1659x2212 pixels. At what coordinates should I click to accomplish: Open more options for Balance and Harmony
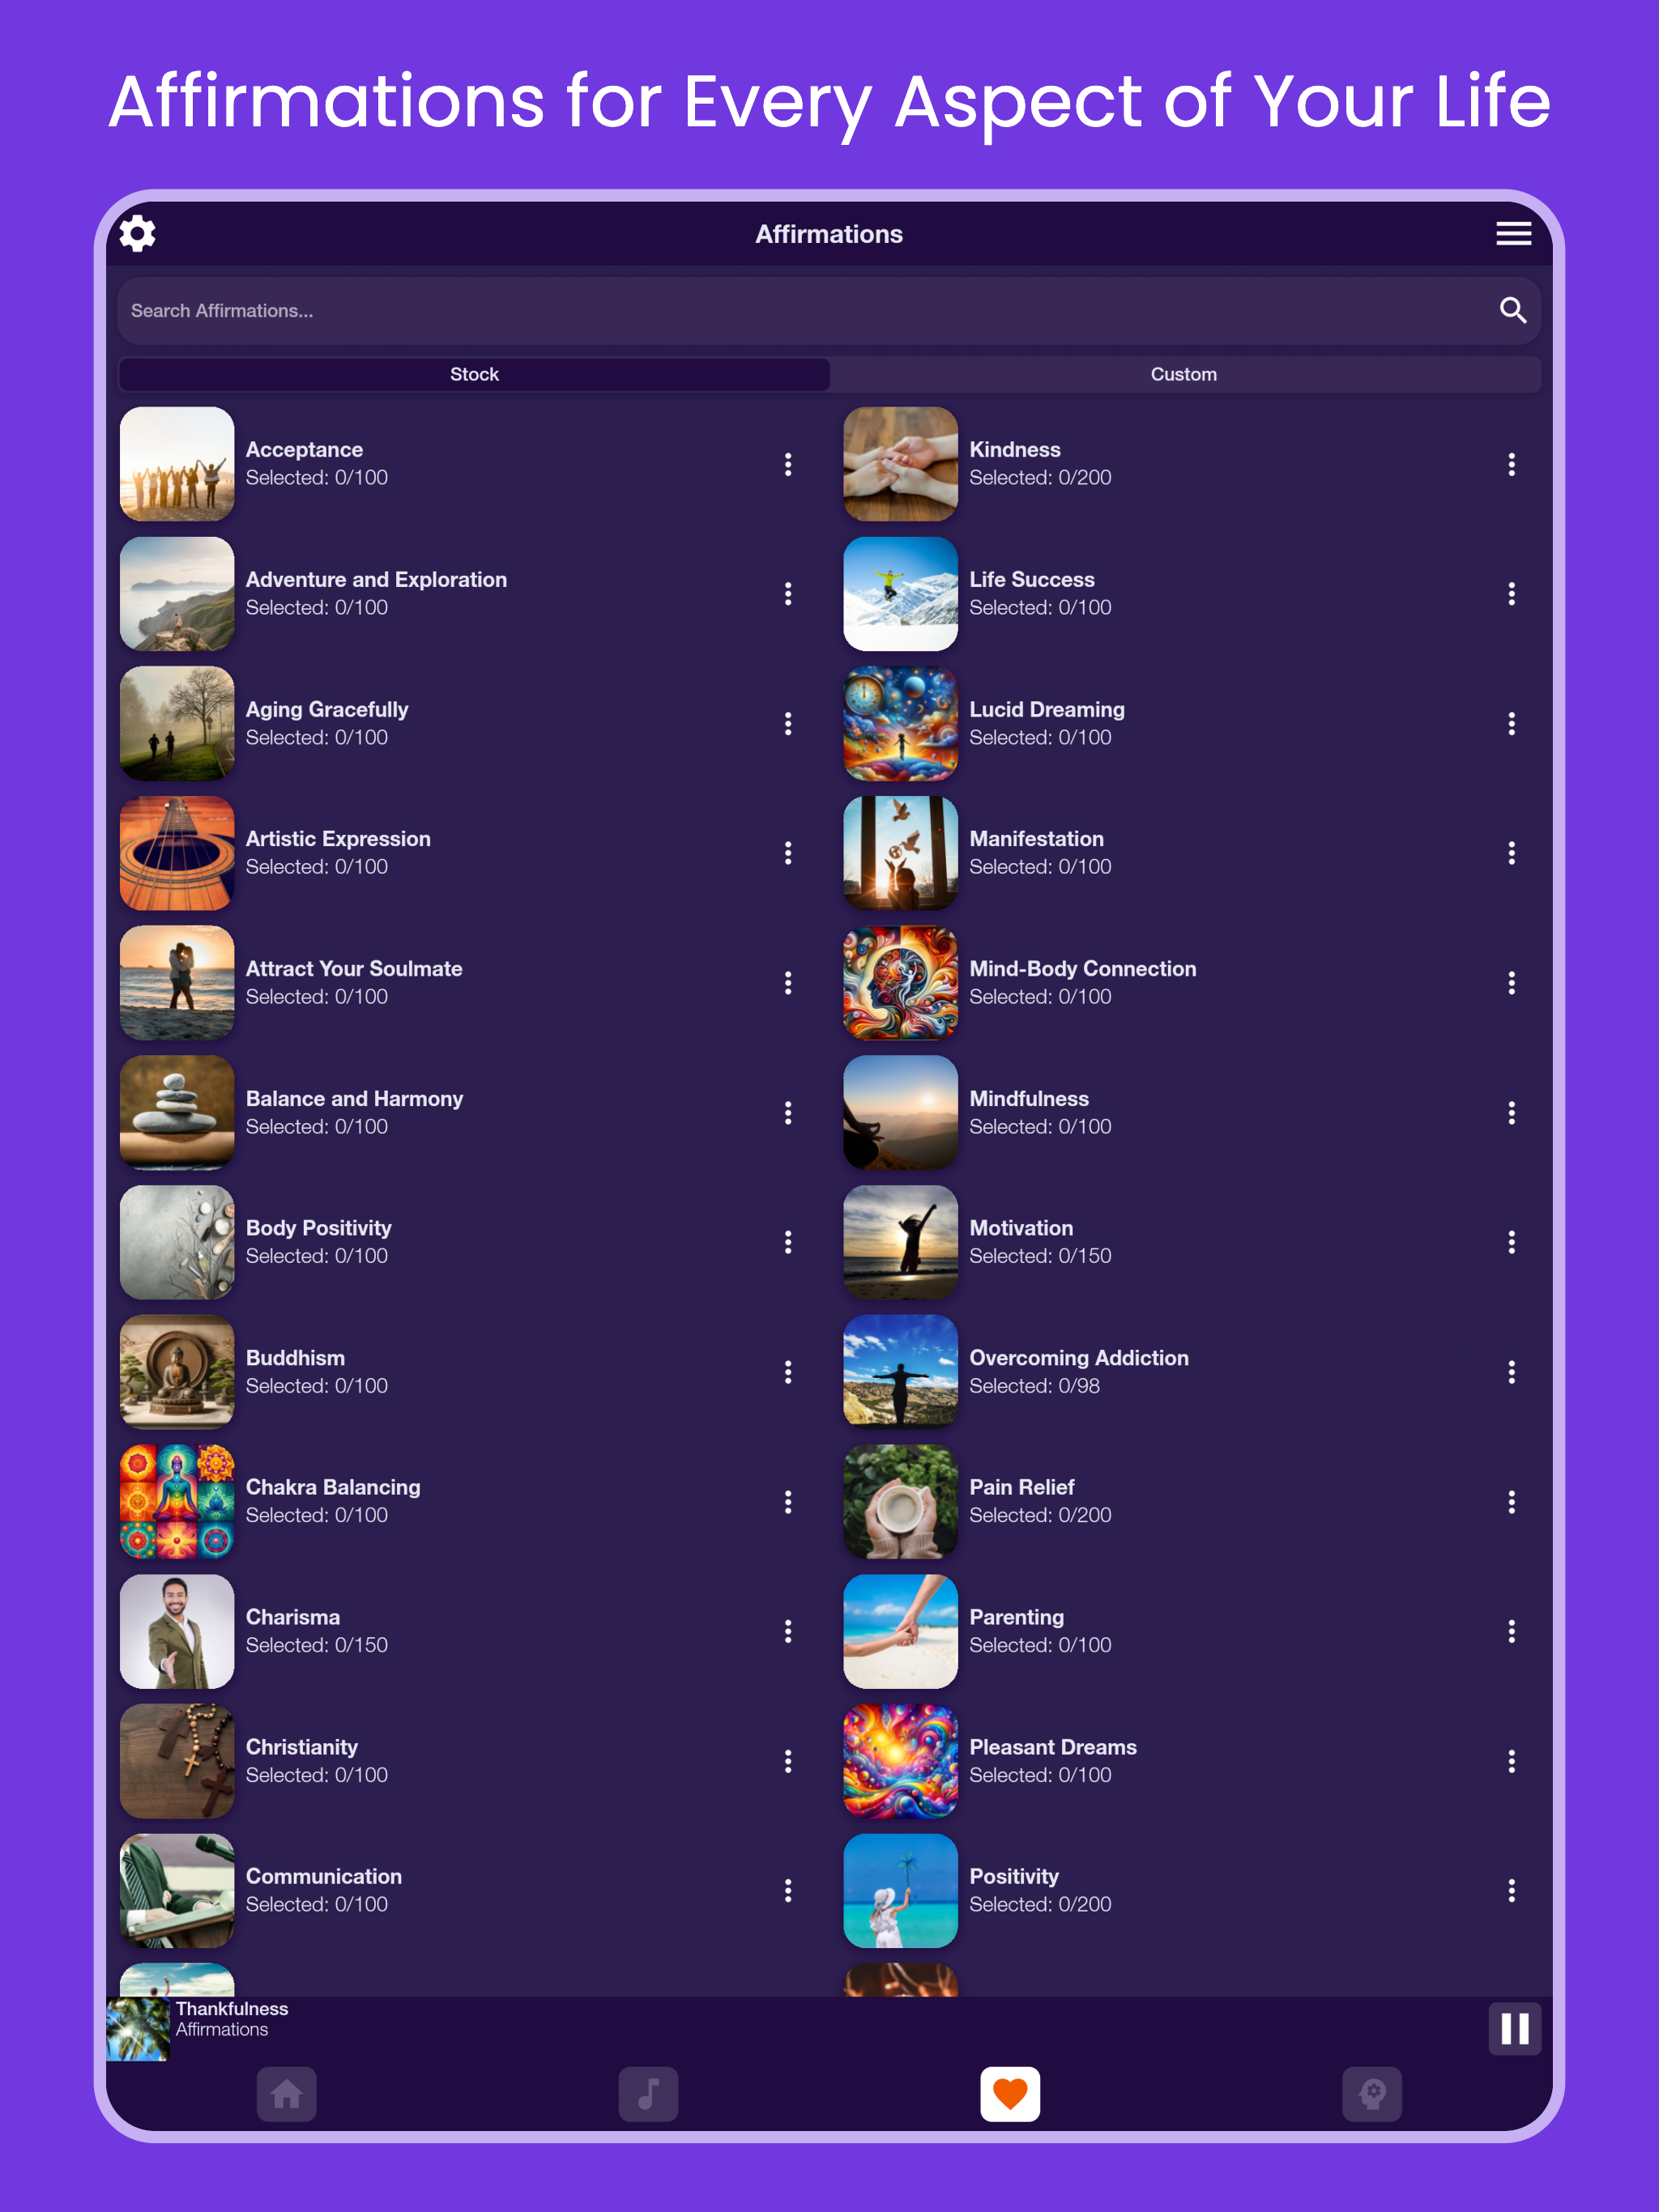point(788,1113)
